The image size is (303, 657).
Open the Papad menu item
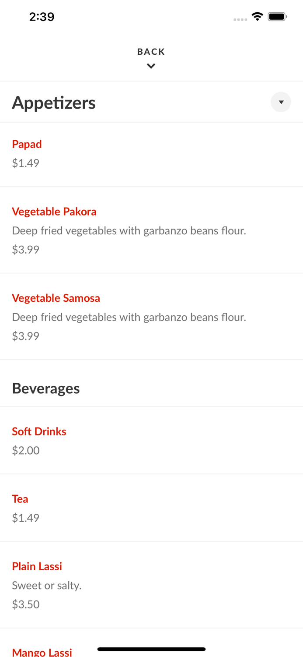27,144
